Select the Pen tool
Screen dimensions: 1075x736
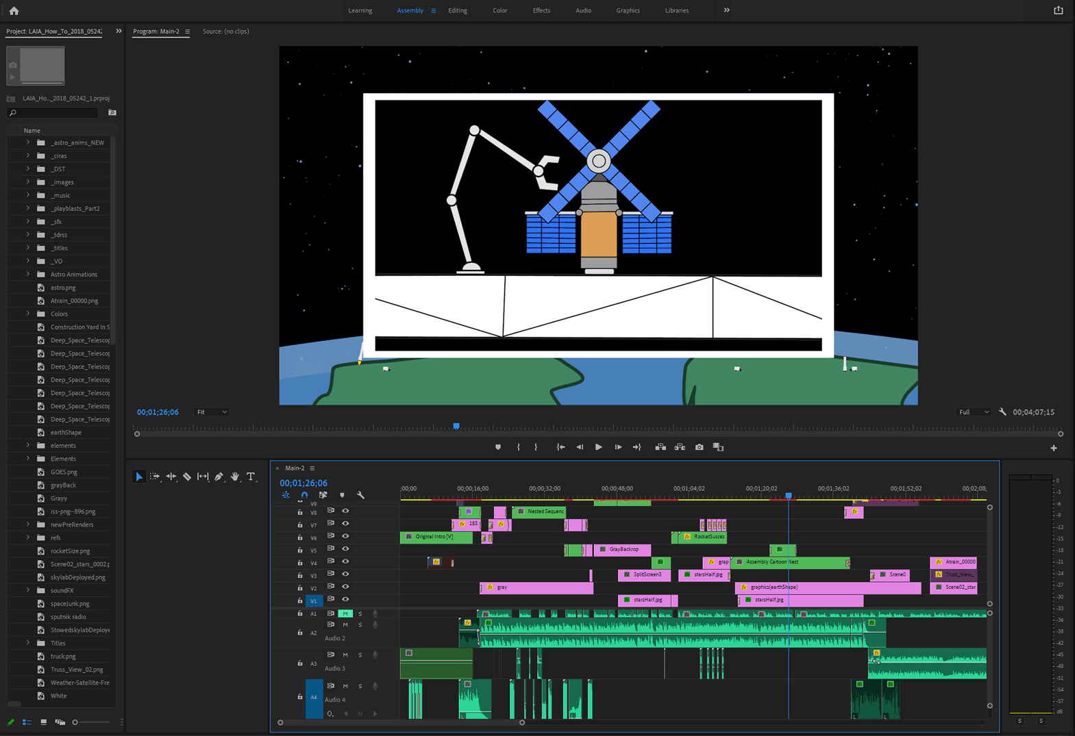219,477
